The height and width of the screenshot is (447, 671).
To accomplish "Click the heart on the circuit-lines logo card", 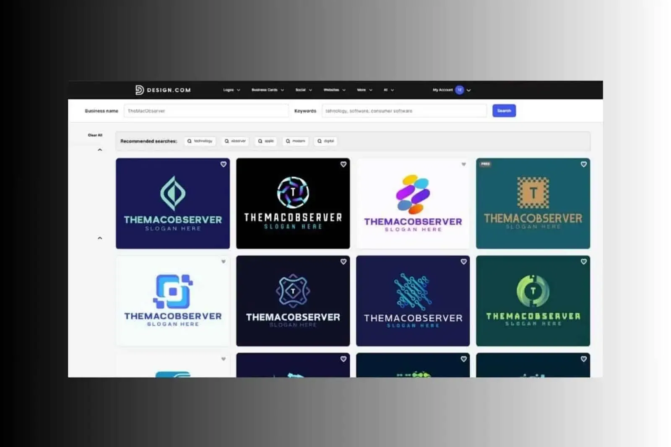I will [x=463, y=261].
